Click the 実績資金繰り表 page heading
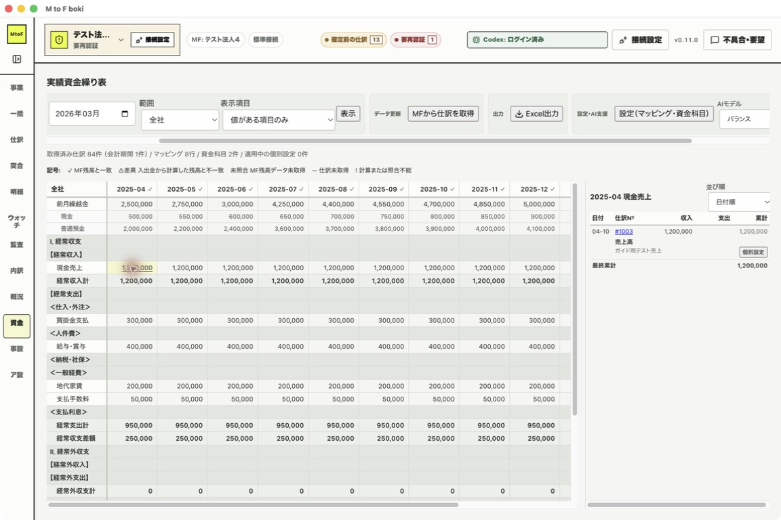This screenshot has height=520, width=781. pyautogui.click(x=77, y=82)
